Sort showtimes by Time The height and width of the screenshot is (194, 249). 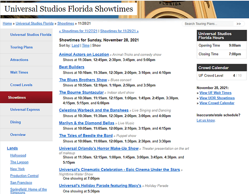pos(85,45)
